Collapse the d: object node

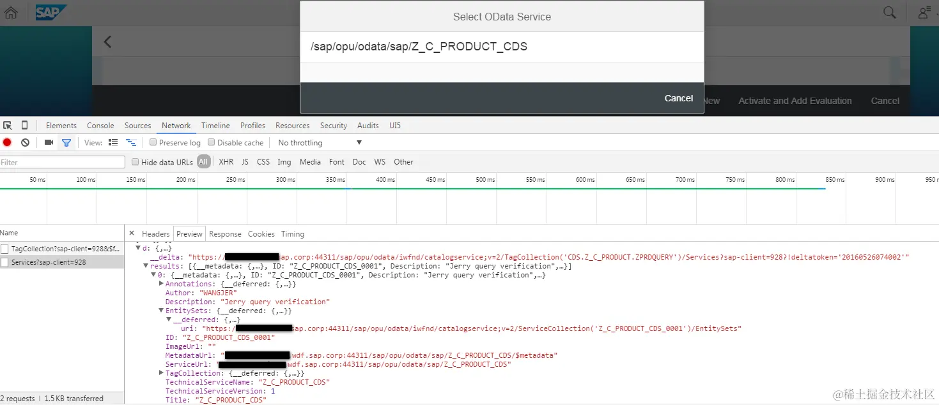coord(138,248)
